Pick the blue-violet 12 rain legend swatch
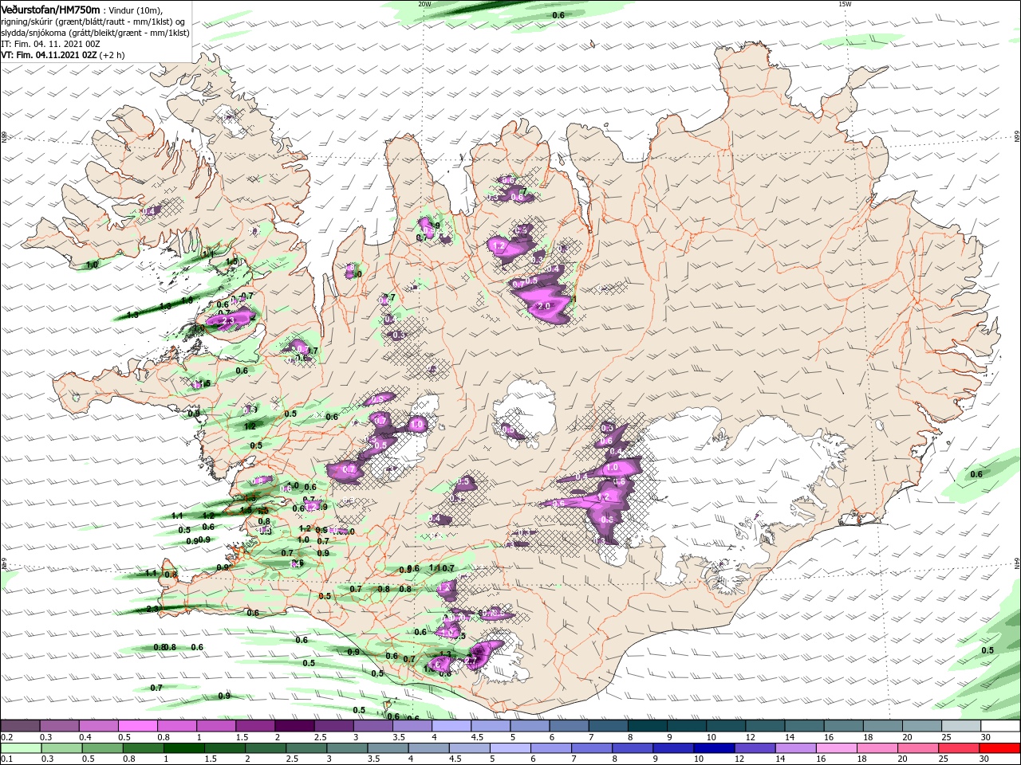This screenshot has width=1021, height=765. click(755, 748)
